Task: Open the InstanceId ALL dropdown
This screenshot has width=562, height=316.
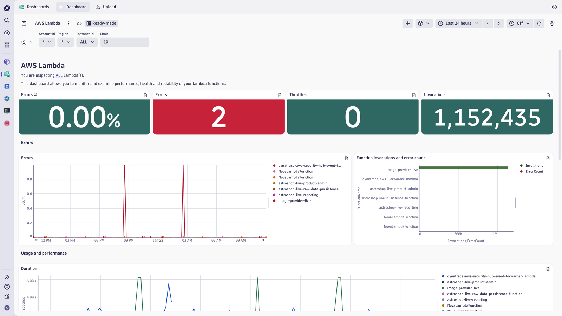Action: pos(87,42)
